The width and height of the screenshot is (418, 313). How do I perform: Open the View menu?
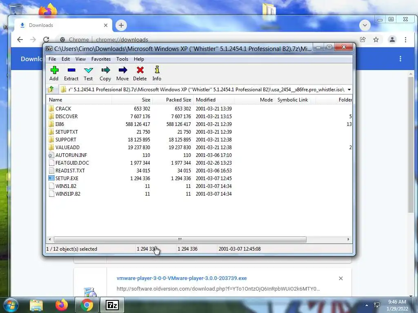pyautogui.click(x=80, y=59)
